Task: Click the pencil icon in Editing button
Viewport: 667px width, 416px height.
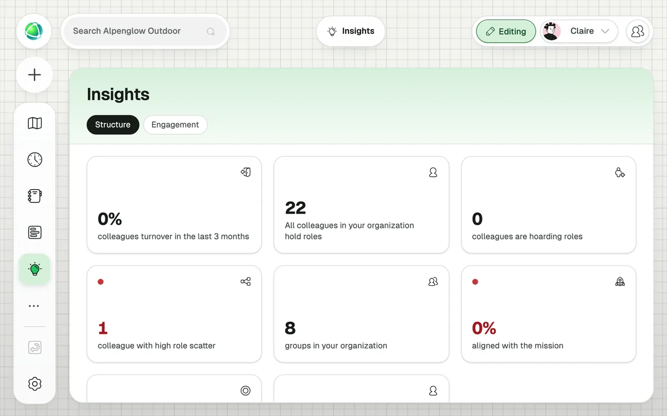Action: pos(490,32)
